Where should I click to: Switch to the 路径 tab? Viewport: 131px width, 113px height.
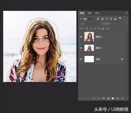click(97, 13)
